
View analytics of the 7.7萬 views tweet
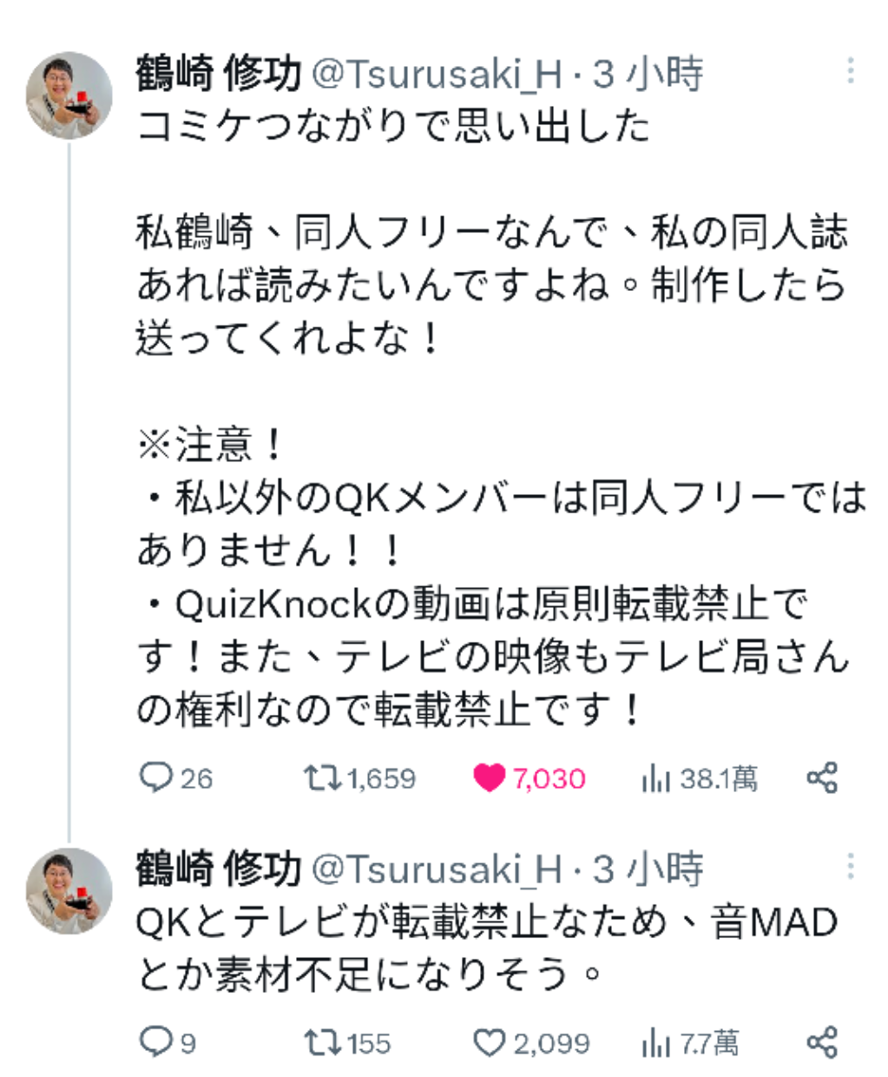(656, 1042)
